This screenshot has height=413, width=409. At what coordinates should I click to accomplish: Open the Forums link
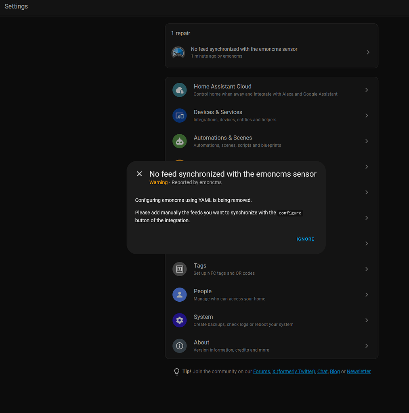(261, 371)
